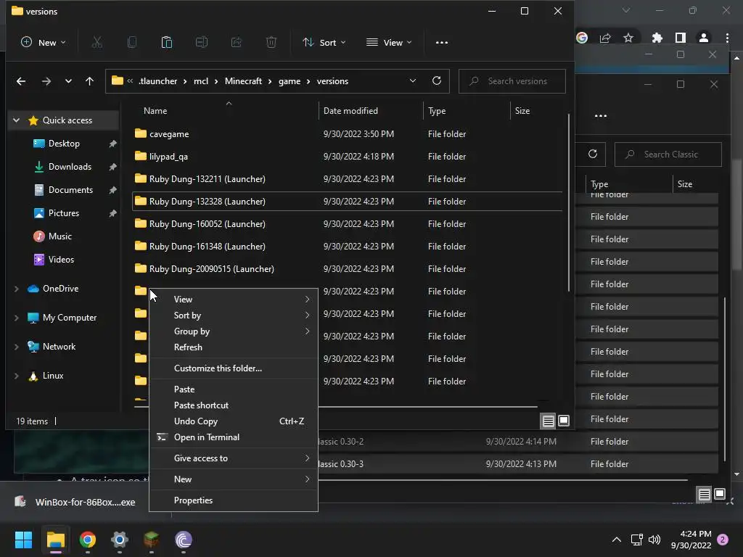The height and width of the screenshot is (557, 743).
Task: Choose Group by in context menu
Action: coord(234,331)
